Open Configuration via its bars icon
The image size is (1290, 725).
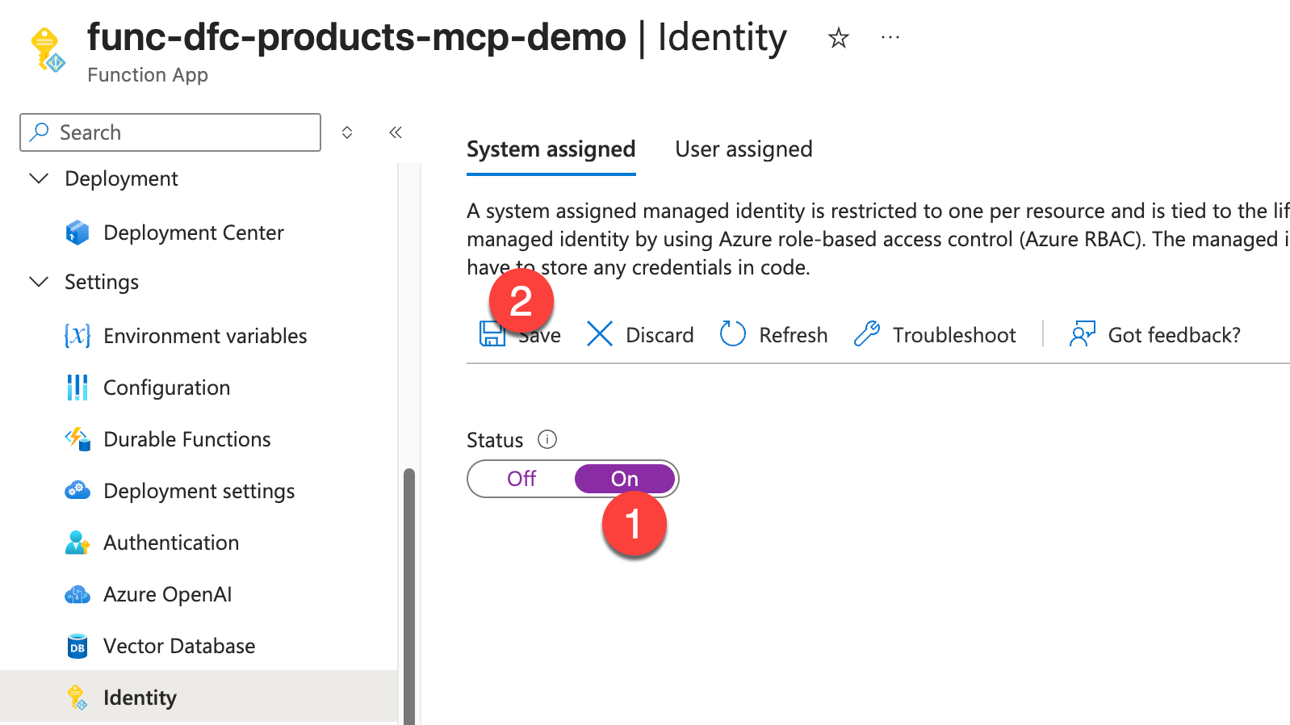[x=77, y=388]
